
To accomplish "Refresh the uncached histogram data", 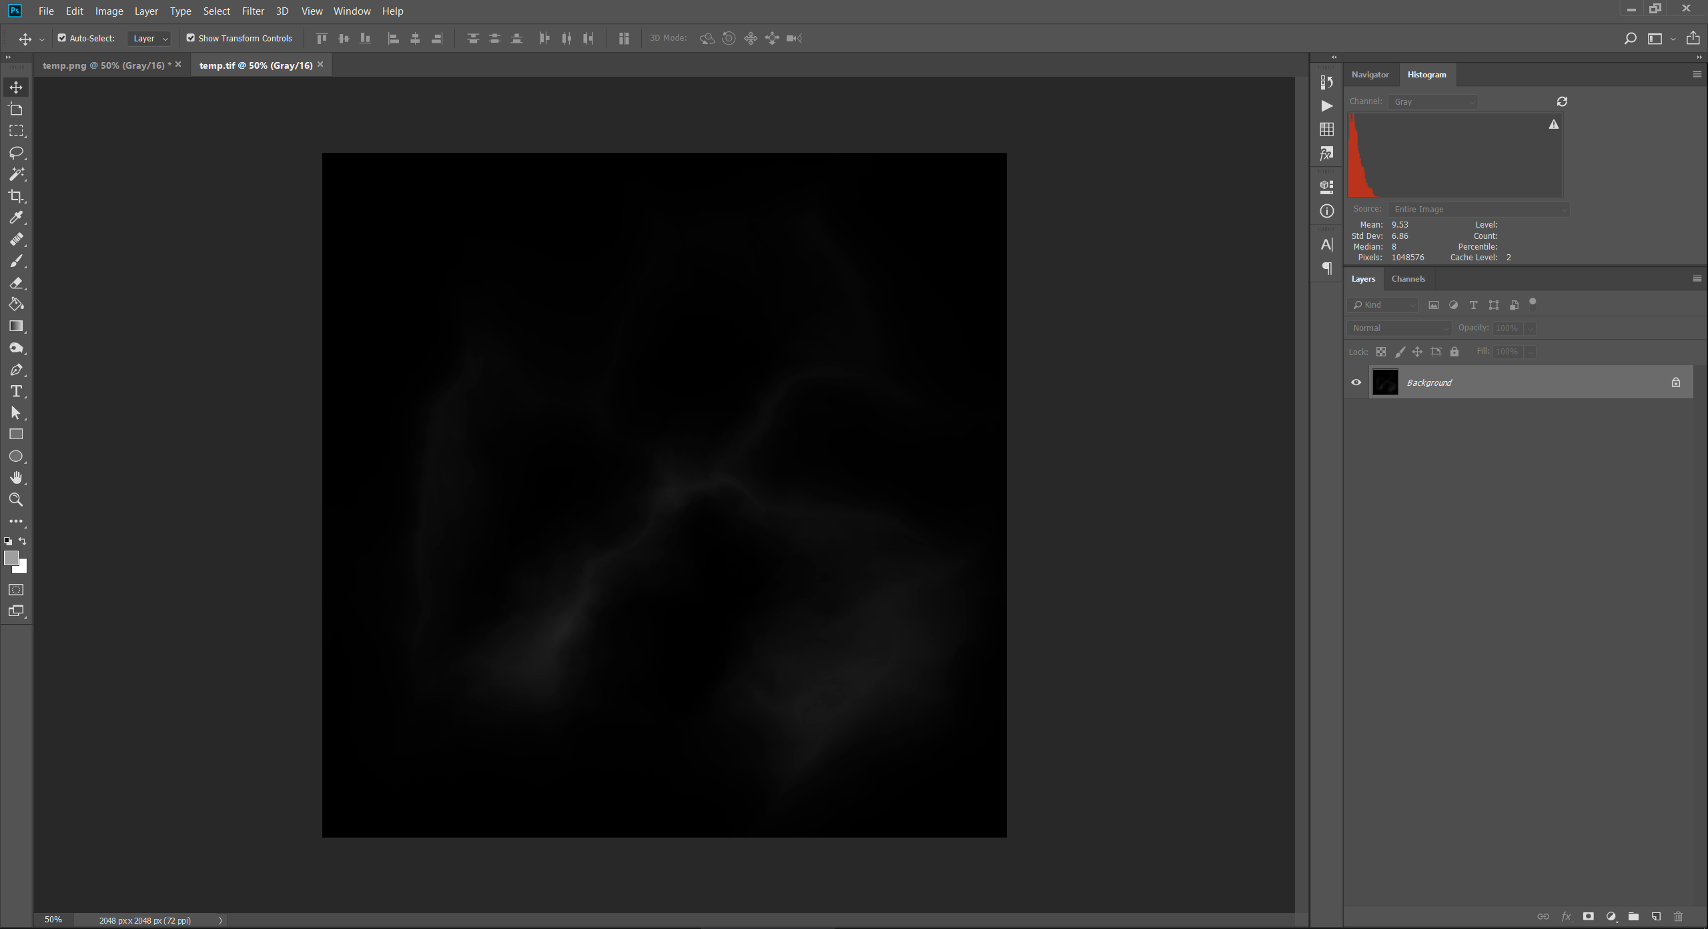I will click(x=1563, y=101).
